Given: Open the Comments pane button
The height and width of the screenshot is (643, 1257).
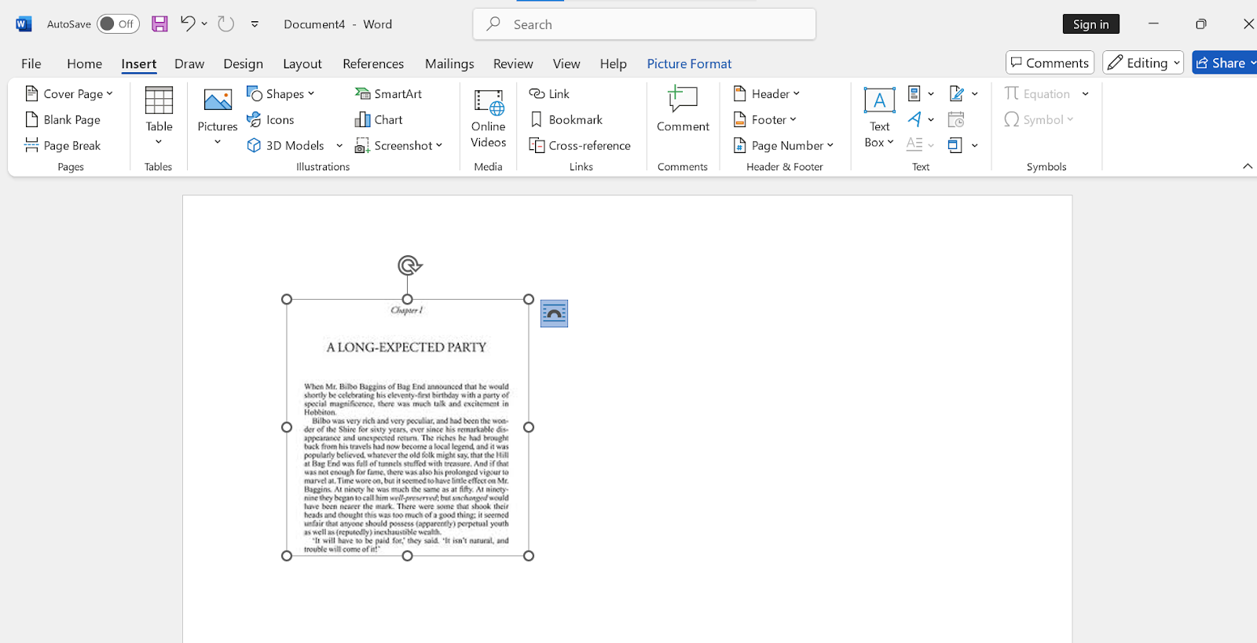Looking at the screenshot, I should [x=1050, y=63].
